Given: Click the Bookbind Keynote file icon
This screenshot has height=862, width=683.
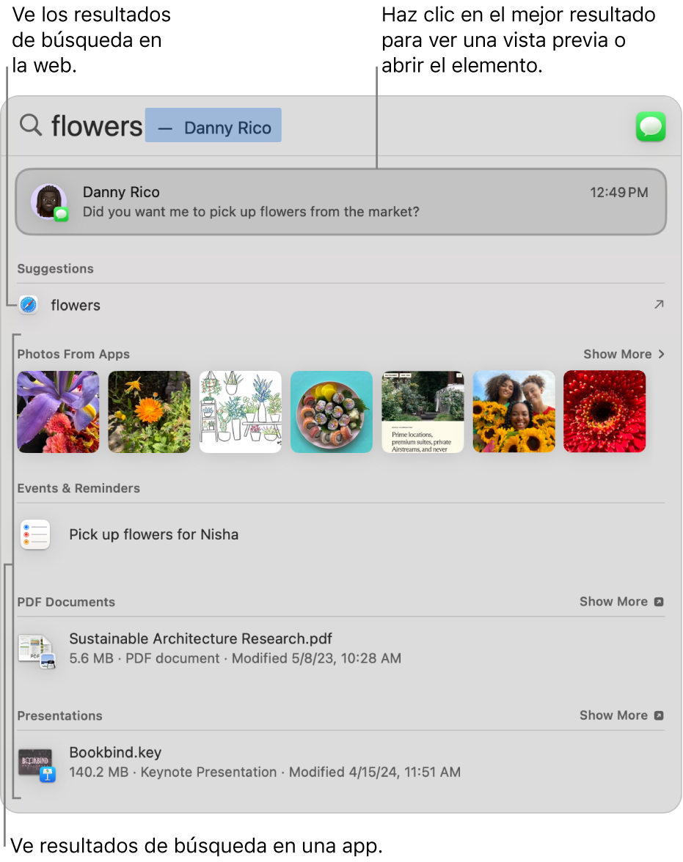Looking at the screenshot, I should [37, 764].
